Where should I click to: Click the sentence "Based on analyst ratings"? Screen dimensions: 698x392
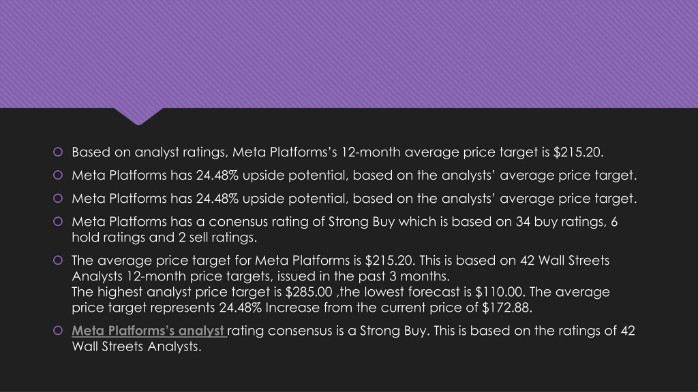pyautogui.click(x=149, y=152)
